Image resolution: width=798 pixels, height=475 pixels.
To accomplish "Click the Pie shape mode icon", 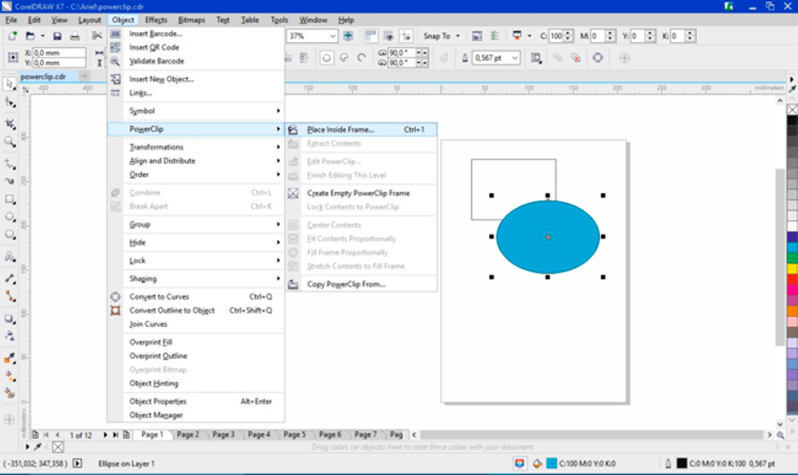I will pyautogui.click(x=344, y=58).
